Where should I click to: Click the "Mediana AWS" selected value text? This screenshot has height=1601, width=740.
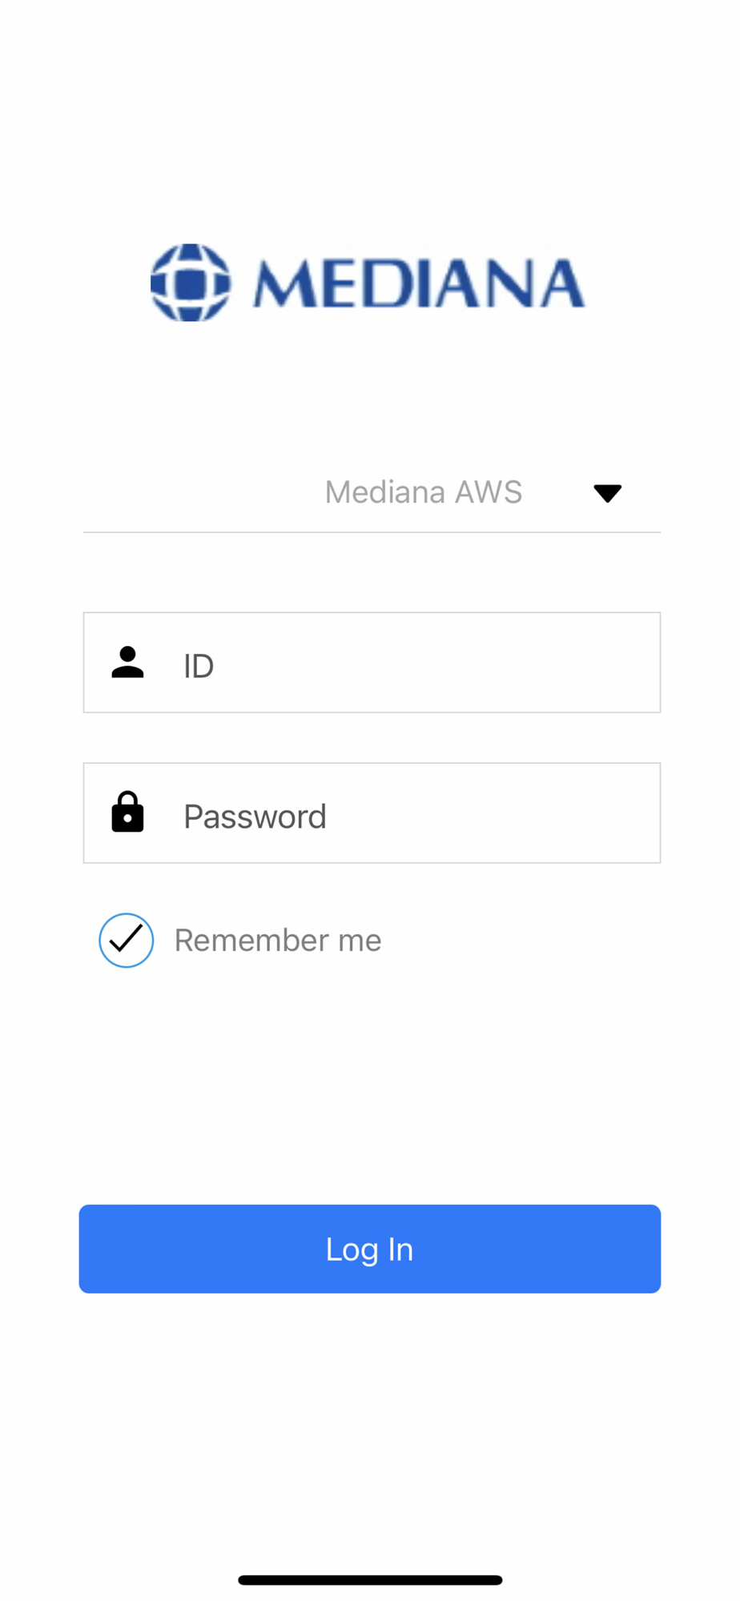(x=423, y=492)
